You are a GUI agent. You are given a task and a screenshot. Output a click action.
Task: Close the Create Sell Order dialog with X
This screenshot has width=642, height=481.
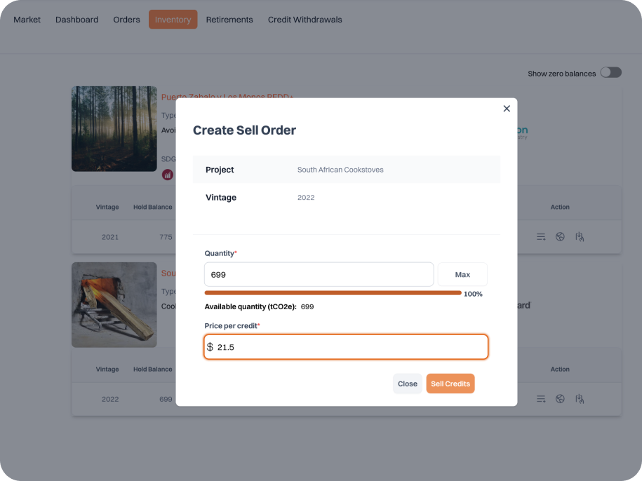coord(507,109)
